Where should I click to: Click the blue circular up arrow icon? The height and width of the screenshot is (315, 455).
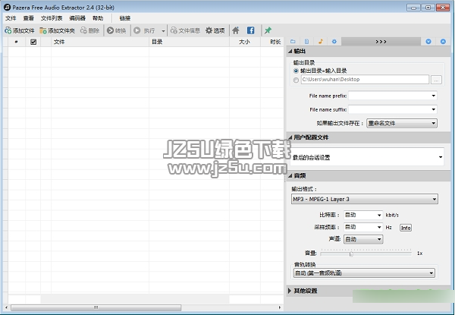443,42
